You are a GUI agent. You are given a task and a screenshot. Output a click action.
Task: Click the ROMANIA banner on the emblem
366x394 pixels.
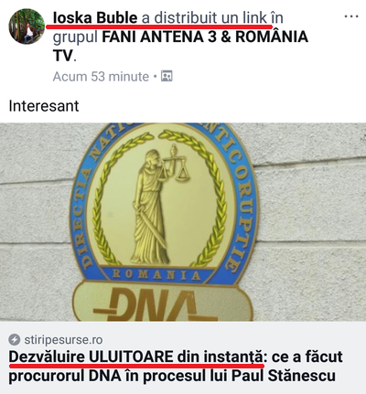coord(156,275)
